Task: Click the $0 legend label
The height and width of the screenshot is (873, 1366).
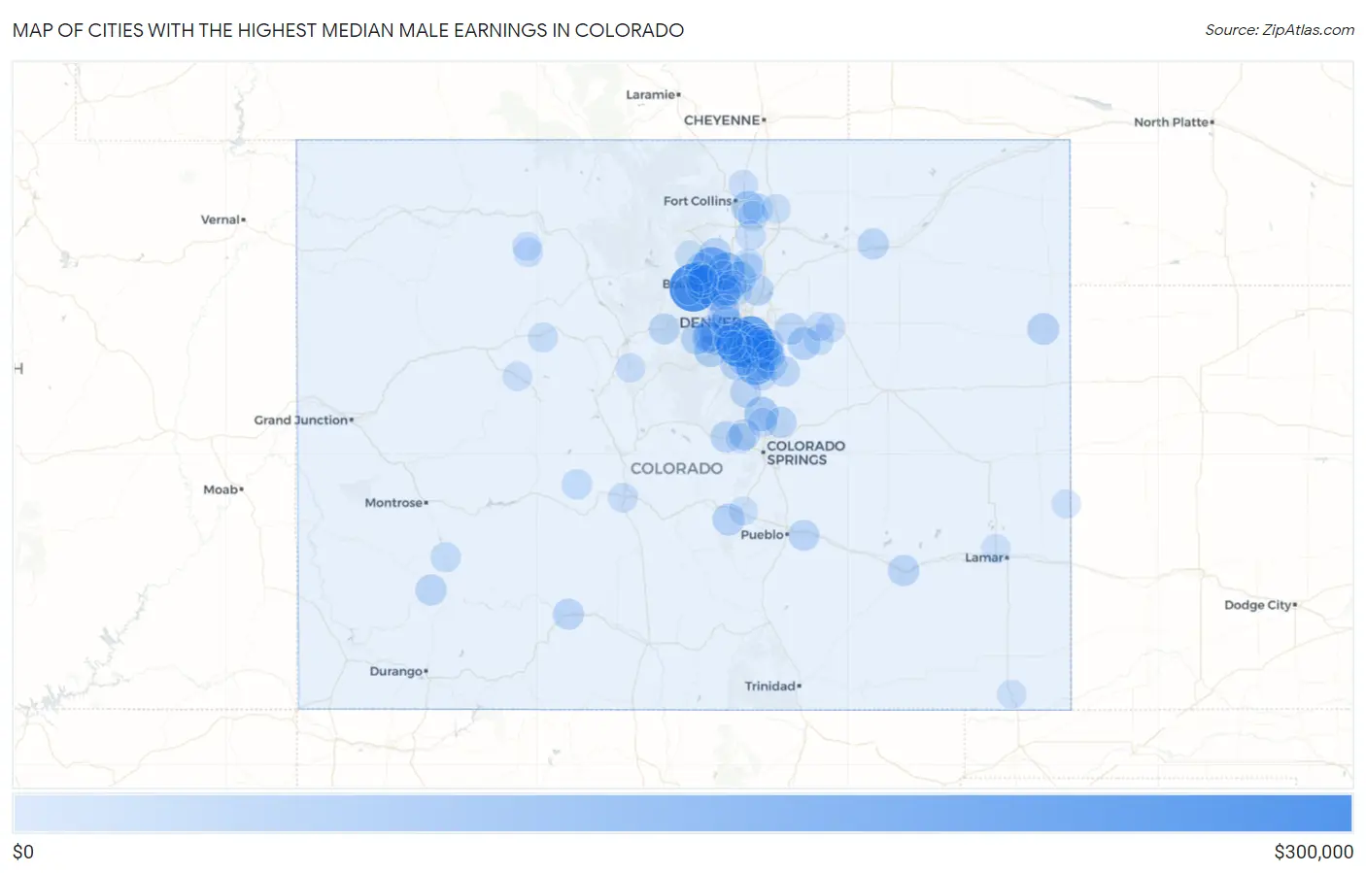Action: click(x=23, y=852)
